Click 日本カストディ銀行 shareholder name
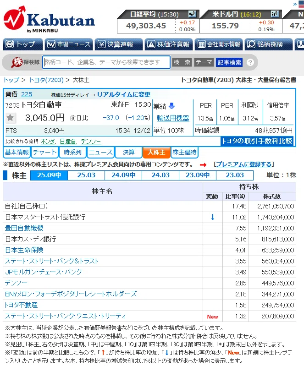304x366 pixels. pos(31,239)
